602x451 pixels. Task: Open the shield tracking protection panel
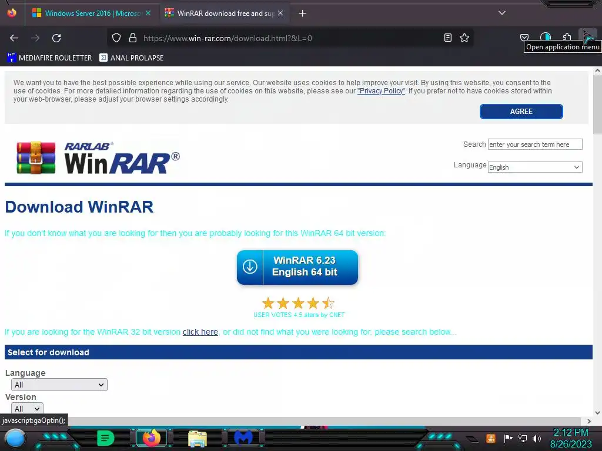click(x=116, y=38)
